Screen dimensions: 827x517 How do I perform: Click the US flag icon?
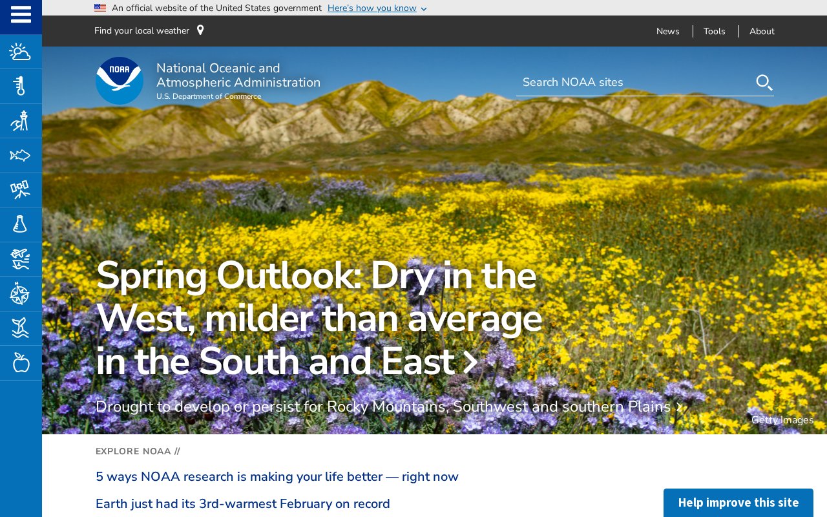click(x=100, y=8)
